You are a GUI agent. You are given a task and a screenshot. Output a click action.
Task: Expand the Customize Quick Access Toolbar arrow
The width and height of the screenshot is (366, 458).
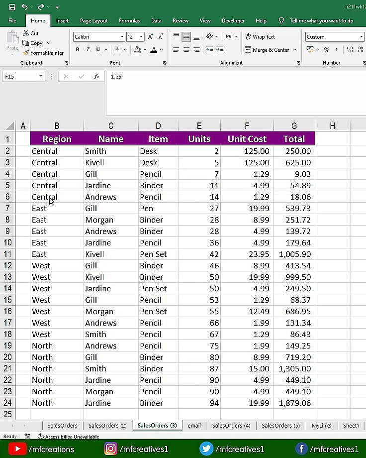tap(57, 7)
